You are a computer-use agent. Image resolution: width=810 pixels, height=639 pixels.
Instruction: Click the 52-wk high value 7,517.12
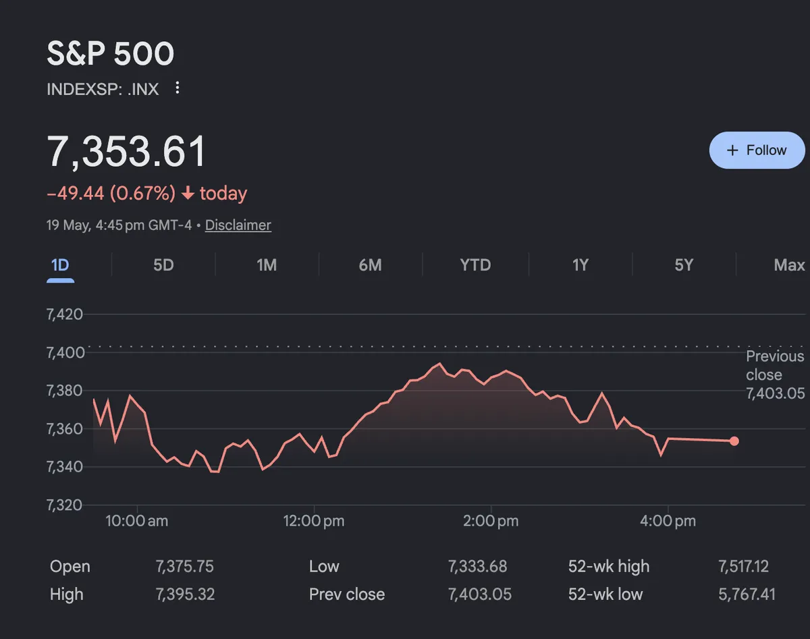tap(743, 567)
